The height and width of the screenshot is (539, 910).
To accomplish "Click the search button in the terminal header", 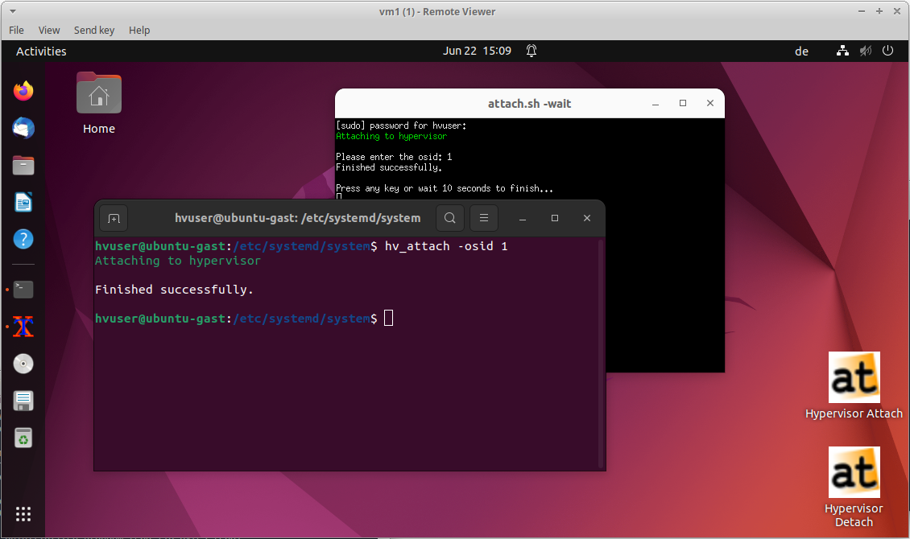I will [x=450, y=218].
